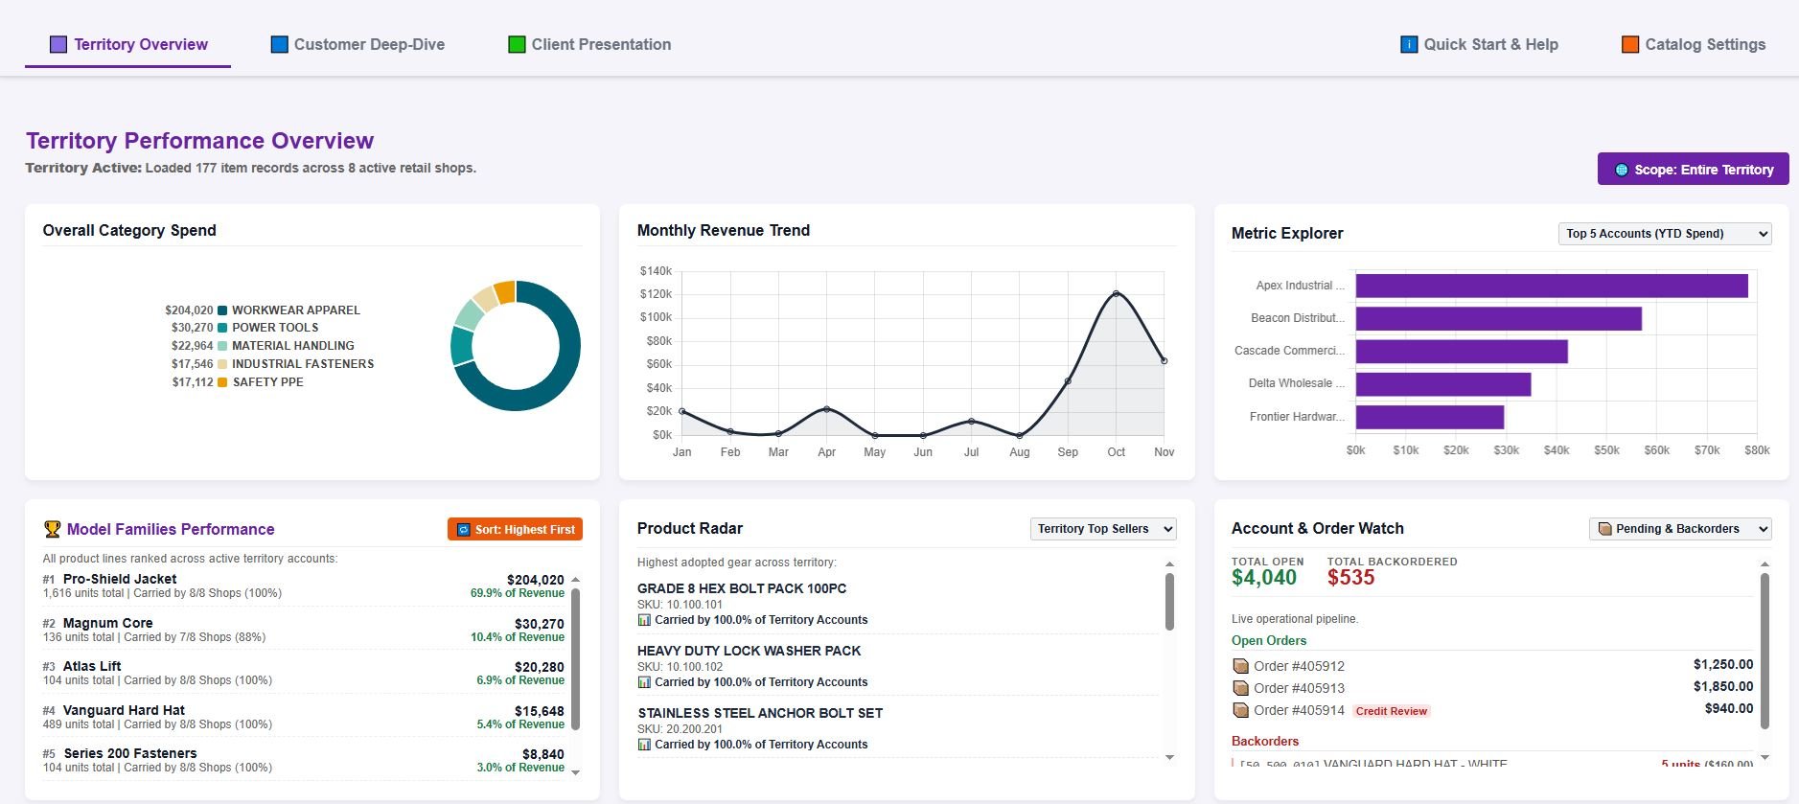
Task: Click the box icon for Order #405912
Action: [x=1240, y=666]
